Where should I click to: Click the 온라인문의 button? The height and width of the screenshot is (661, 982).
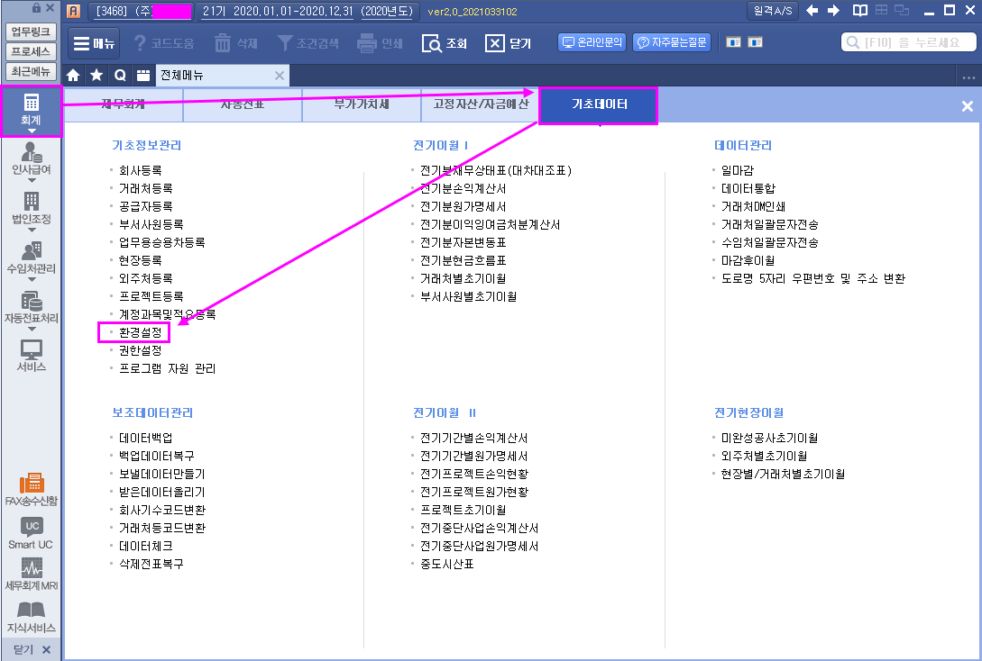(592, 42)
